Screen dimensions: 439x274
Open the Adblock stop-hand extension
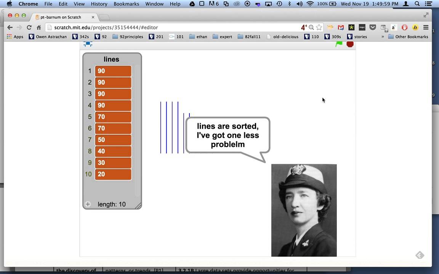point(405,27)
